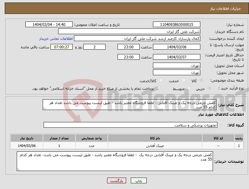The width and height of the screenshot is (249, 189).
Task: Click the عینک آفتابی item name cell
Action: [155, 146]
